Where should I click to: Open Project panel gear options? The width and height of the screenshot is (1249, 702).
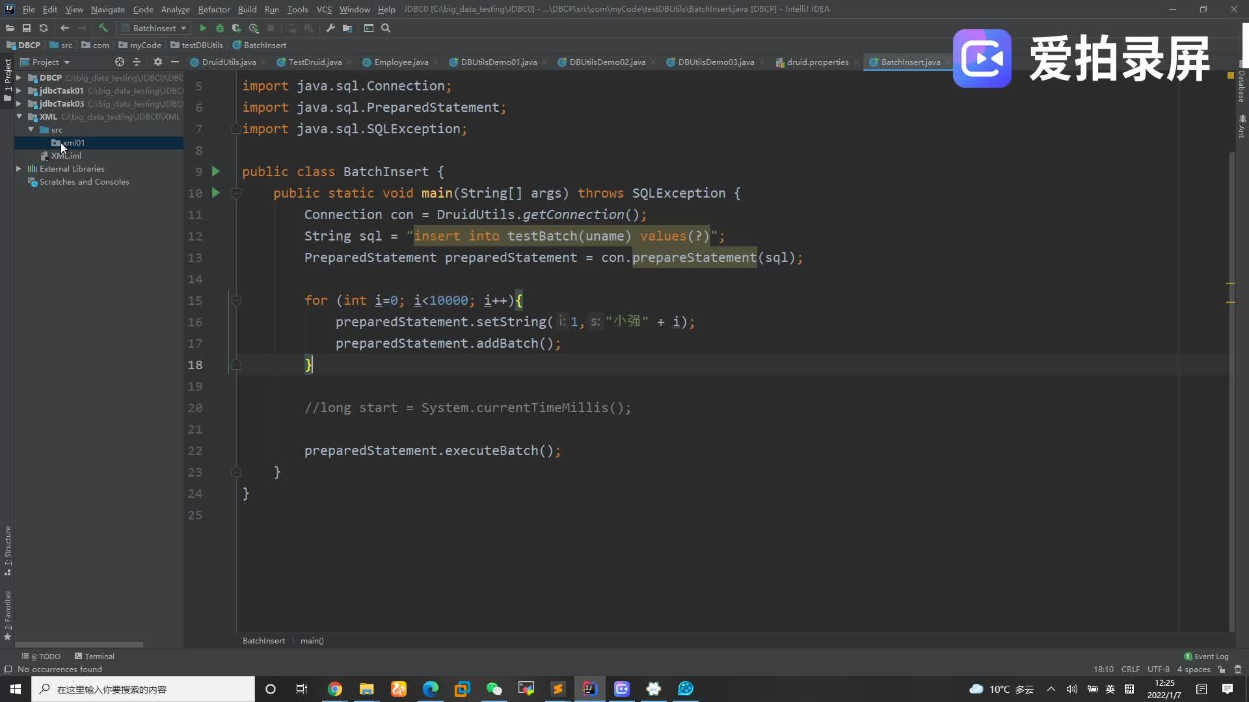(157, 62)
